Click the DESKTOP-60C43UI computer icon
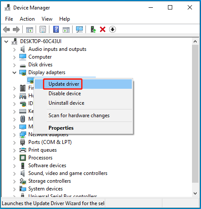The image size is (201, 209). click(15, 41)
